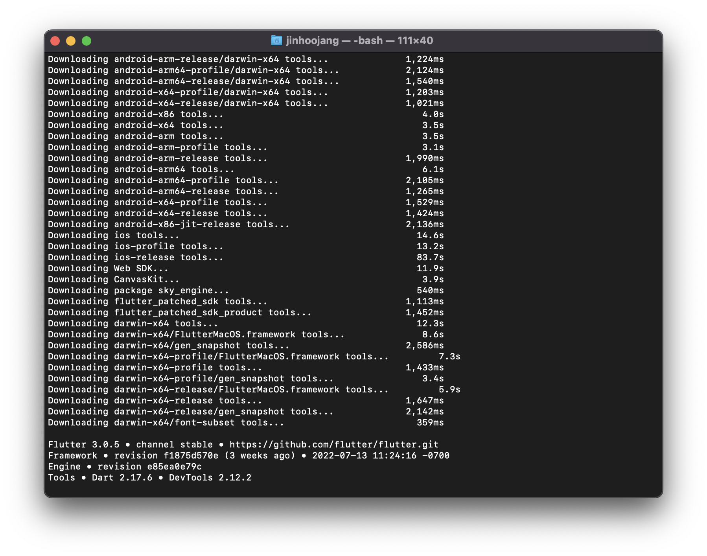707x556 pixels.
Task: Click the '83.7s' duration value
Action: point(430,258)
